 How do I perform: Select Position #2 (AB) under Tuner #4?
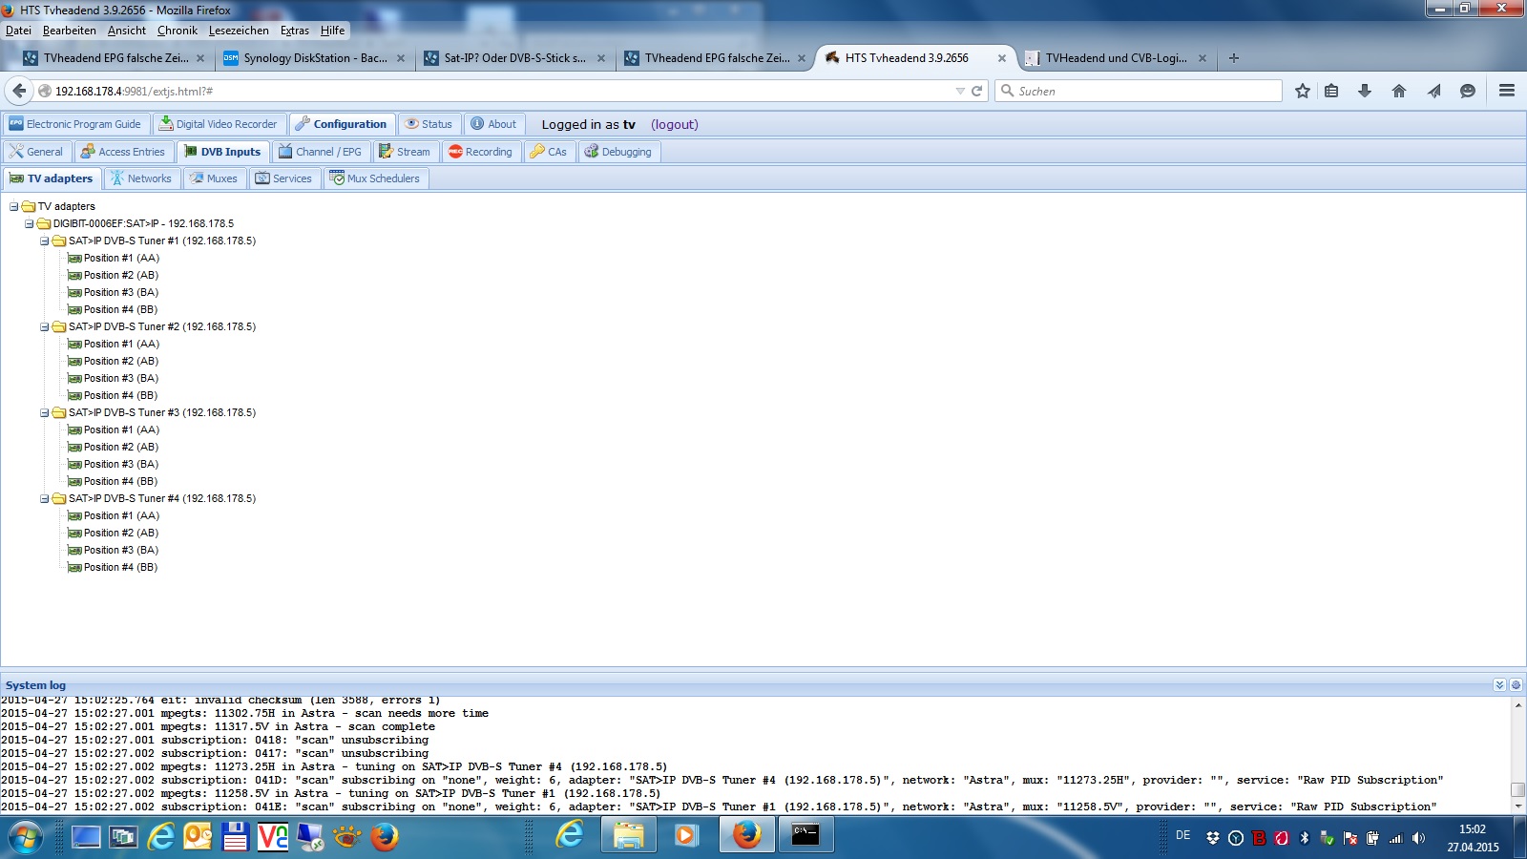[121, 533]
